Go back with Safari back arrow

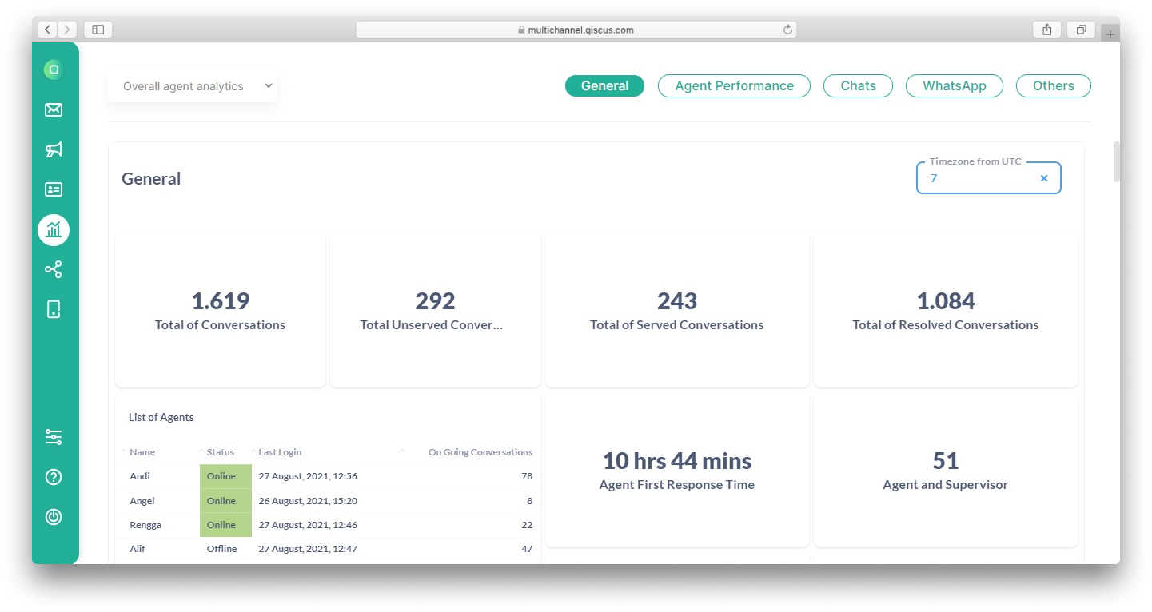(47, 30)
